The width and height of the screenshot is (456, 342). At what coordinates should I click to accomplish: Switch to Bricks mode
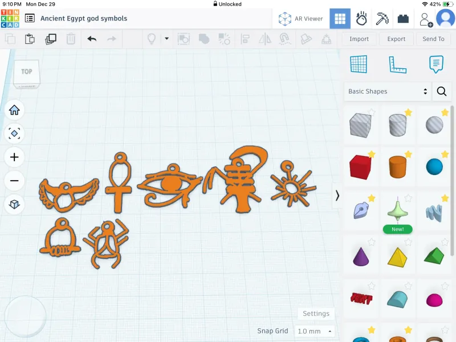point(403,19)
